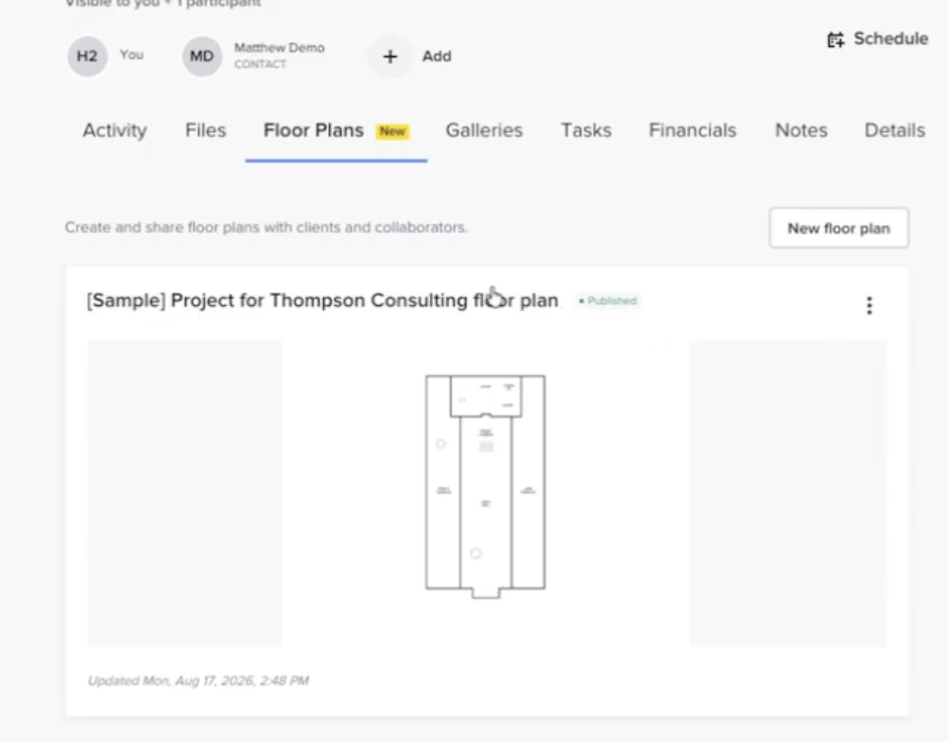The width and height of the screenshot is (948, 742).
Task: Click the 'Updated Mon, Aug 17' timestamp
Action: (x=198, y=681)
